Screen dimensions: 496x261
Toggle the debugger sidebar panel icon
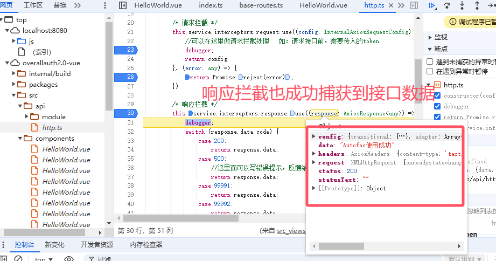tap(414, 5)
